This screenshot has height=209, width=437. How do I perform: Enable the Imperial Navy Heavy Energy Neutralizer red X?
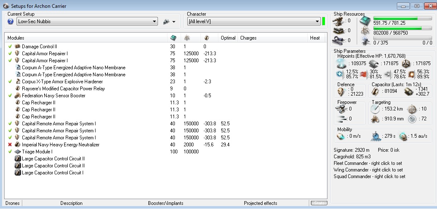coord(10,145)
